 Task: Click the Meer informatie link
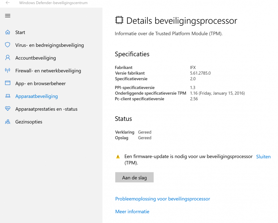pos(132,212)
